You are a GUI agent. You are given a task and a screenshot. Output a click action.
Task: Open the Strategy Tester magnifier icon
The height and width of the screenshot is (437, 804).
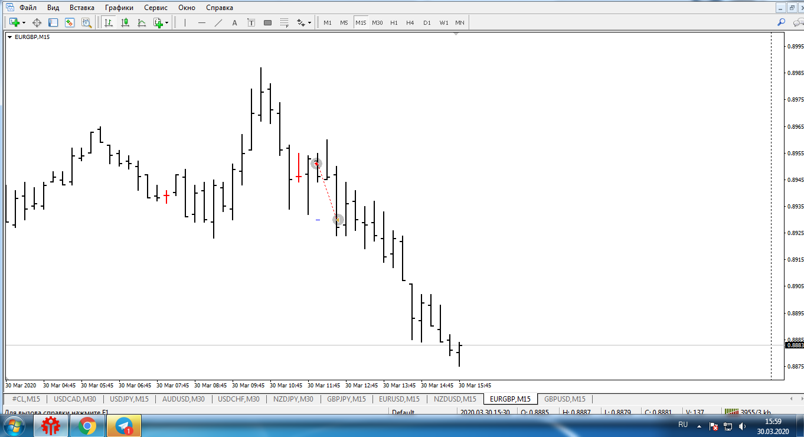click(x=86, y=22)
